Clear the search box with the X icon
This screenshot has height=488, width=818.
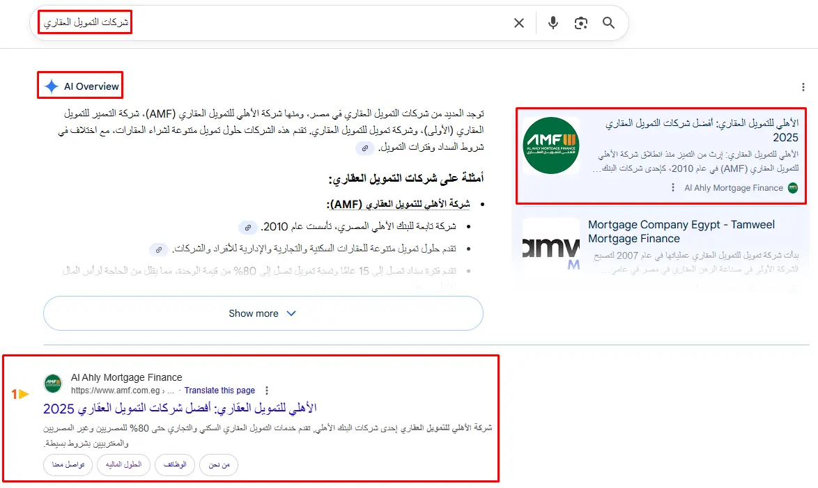point(518,23)
